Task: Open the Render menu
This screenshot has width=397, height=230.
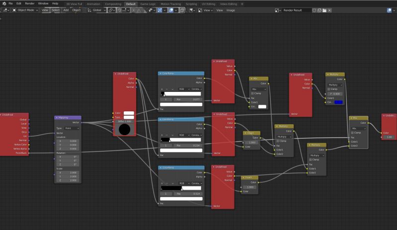Action: (30, 3)
